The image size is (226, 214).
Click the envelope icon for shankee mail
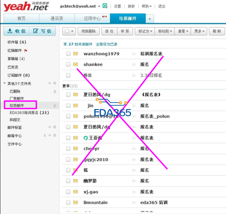[76, 64]
